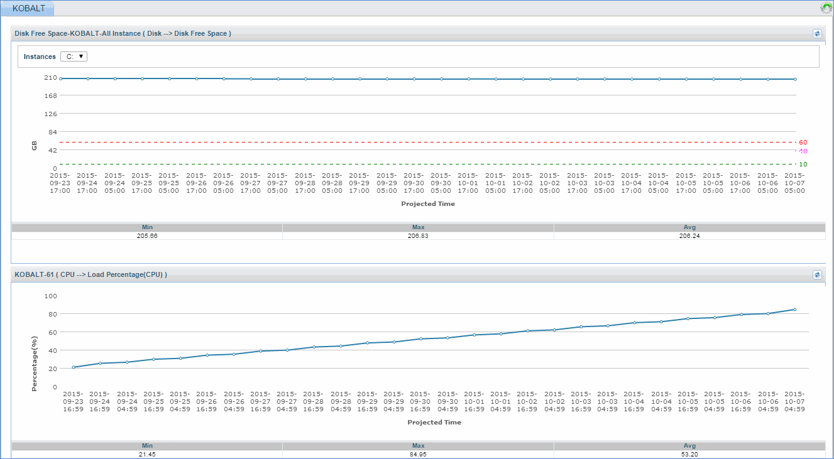834x459 pixels.
Task: Click the Max column header in disk table
Action: [418, 227]
